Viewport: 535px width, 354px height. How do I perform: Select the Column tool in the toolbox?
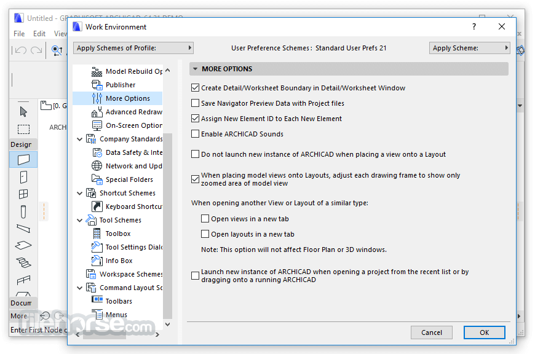click(x=23, y=211)
